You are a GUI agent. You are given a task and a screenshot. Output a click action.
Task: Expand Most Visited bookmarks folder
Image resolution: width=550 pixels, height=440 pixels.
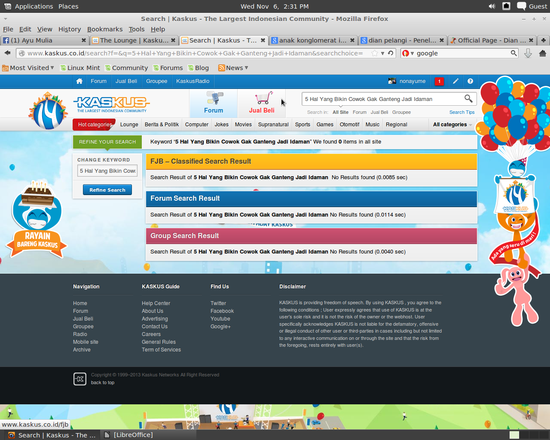pos(28,68)
